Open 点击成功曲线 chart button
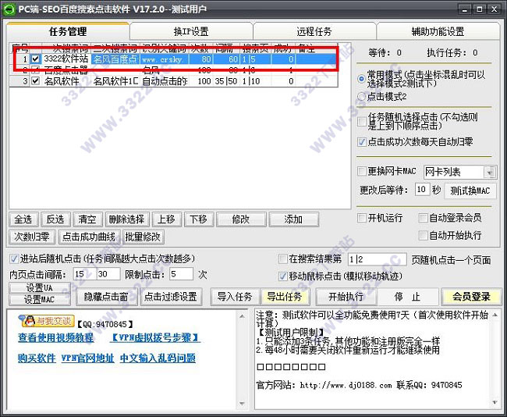 click(89, 237)
